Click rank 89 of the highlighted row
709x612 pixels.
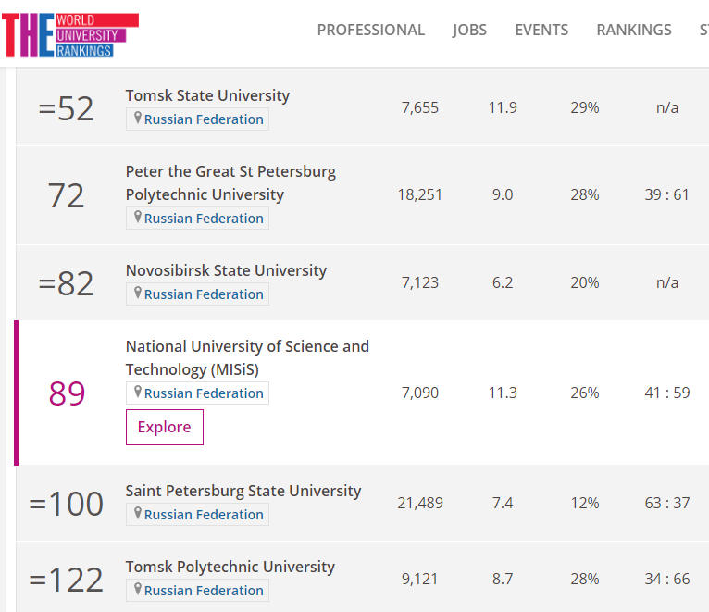point(67,393)
